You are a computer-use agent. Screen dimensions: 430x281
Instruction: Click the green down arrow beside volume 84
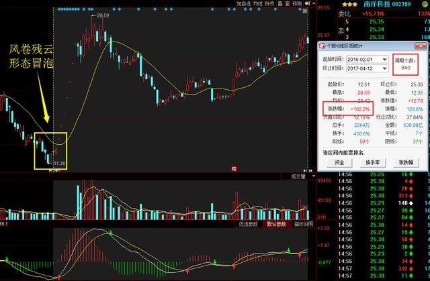click(411, 217)
